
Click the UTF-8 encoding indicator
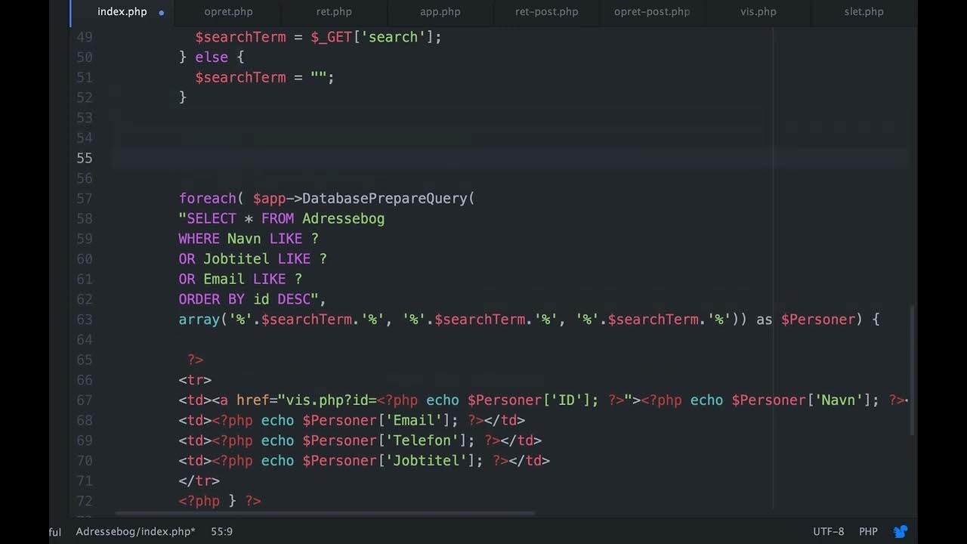click(x=828, y=531)
